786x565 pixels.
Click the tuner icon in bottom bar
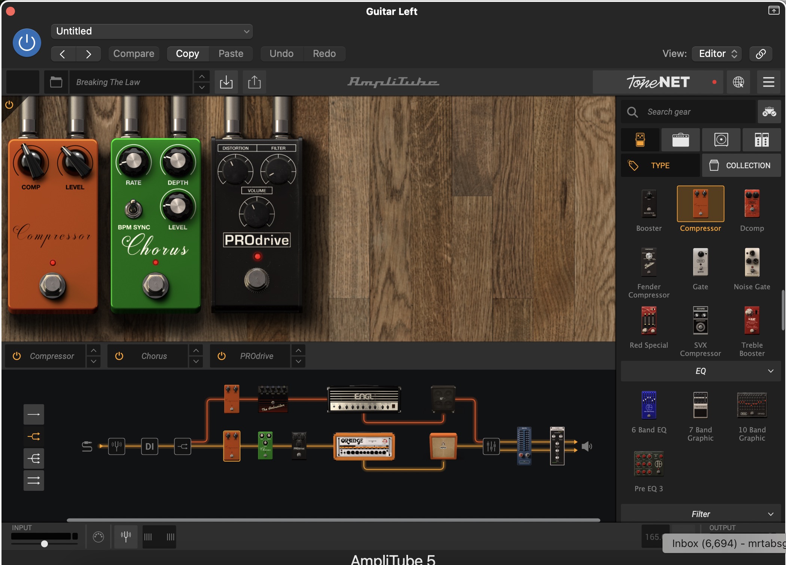pyautogui.click(x=126, y=537)
